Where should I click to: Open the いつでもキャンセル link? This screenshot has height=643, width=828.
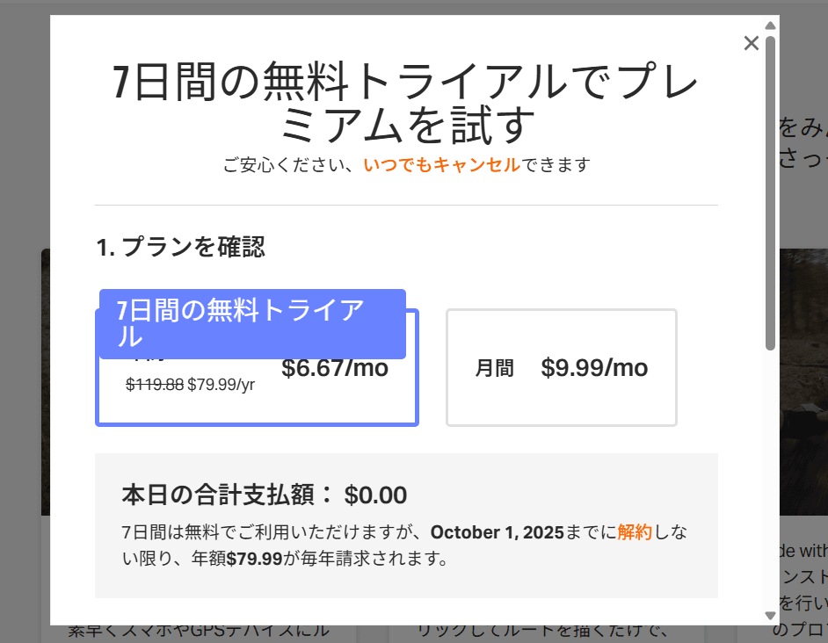click(441, 164)
